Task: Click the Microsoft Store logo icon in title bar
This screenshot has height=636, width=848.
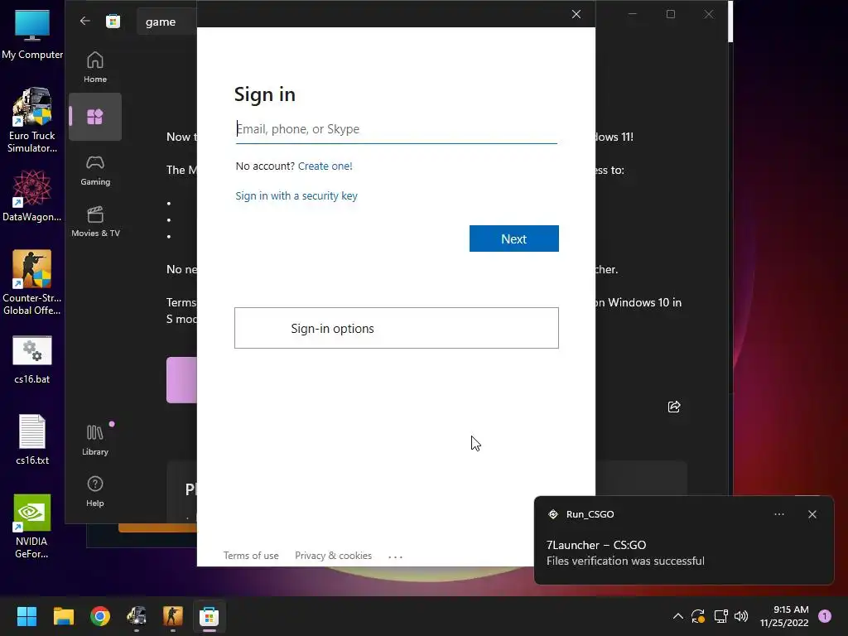Action: (x=113, y=21)
